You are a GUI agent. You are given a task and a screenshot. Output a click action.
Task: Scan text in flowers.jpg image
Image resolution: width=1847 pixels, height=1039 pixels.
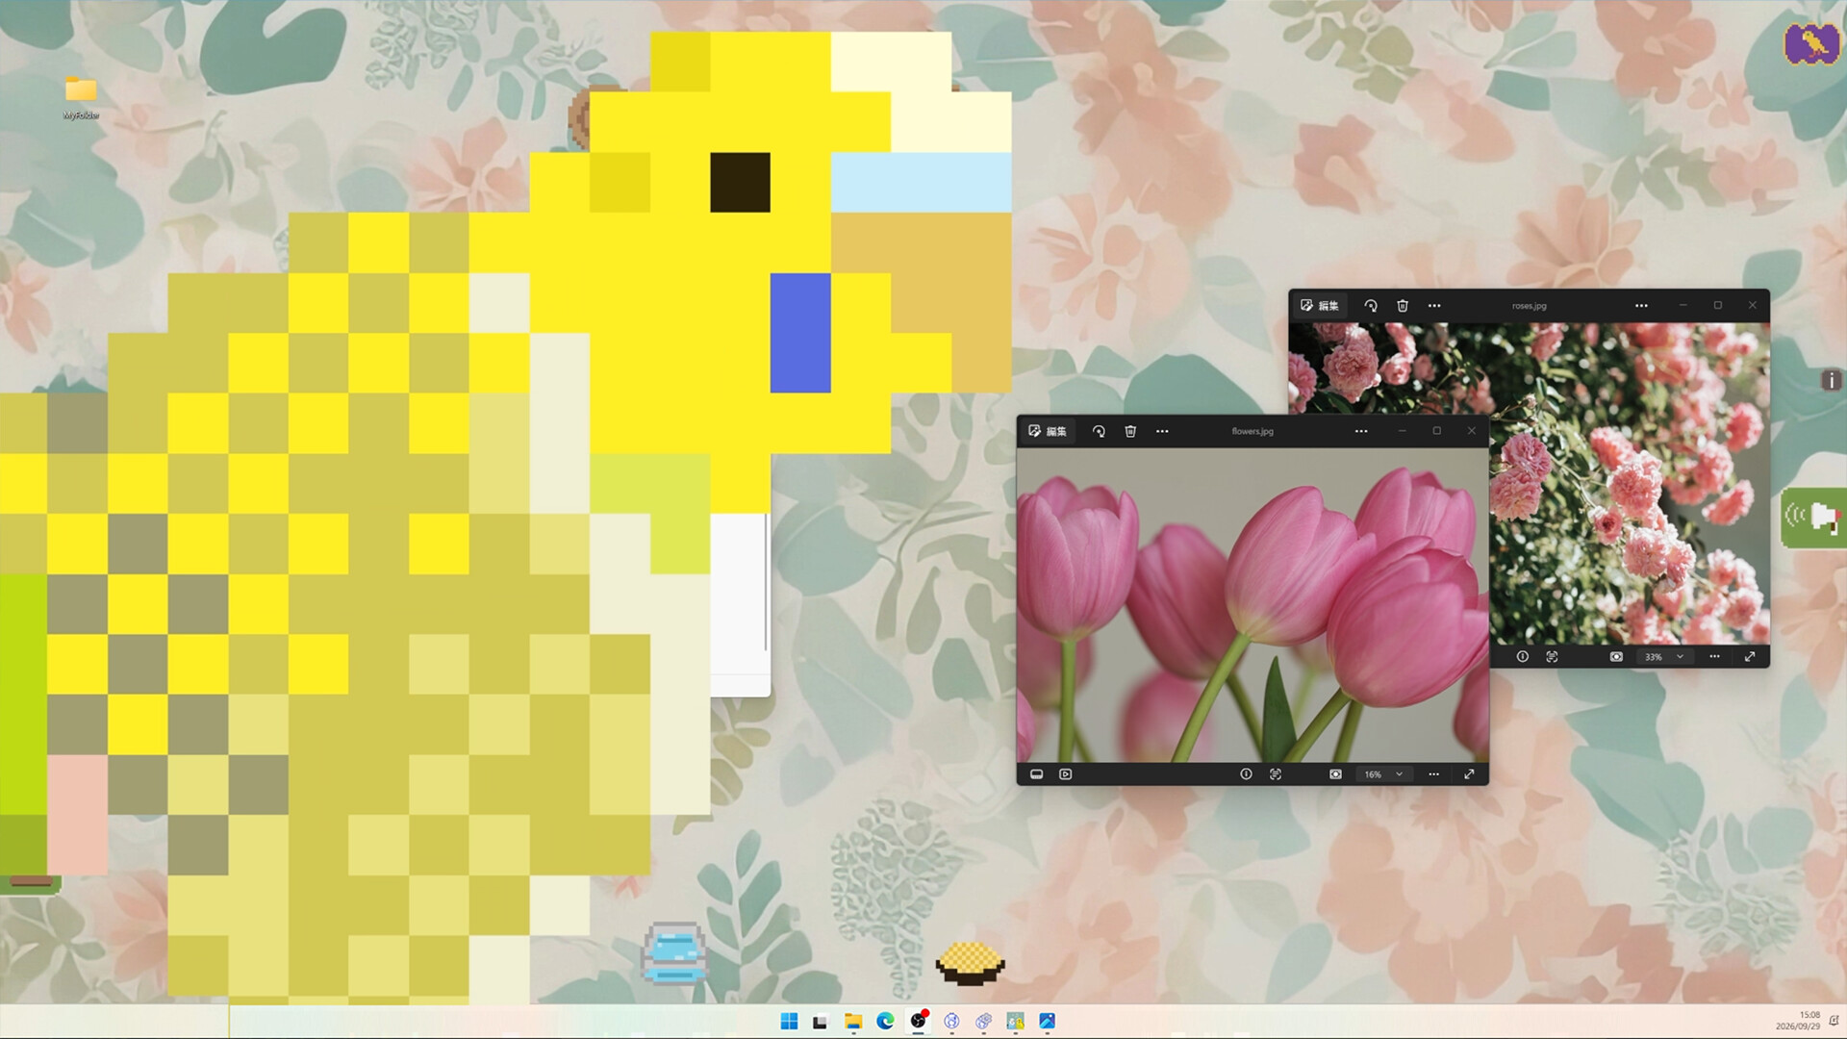click(1276, 774)
